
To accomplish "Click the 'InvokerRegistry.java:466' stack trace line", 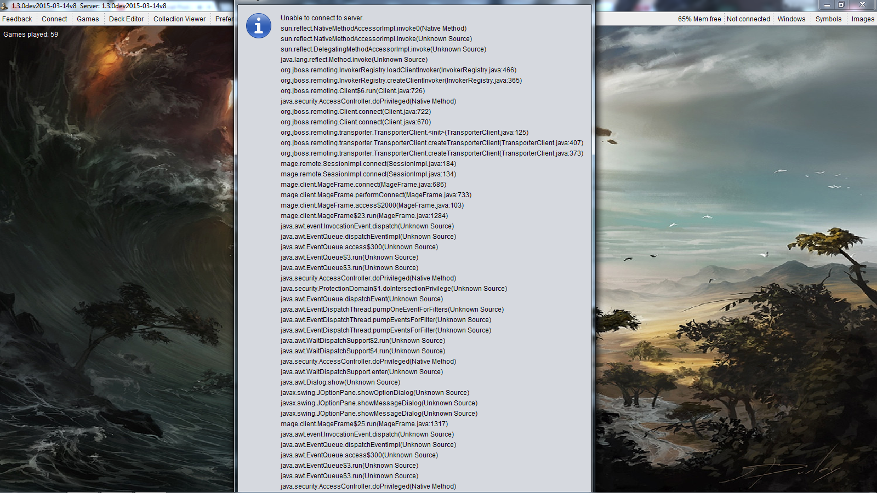I will tap(398, 70).
